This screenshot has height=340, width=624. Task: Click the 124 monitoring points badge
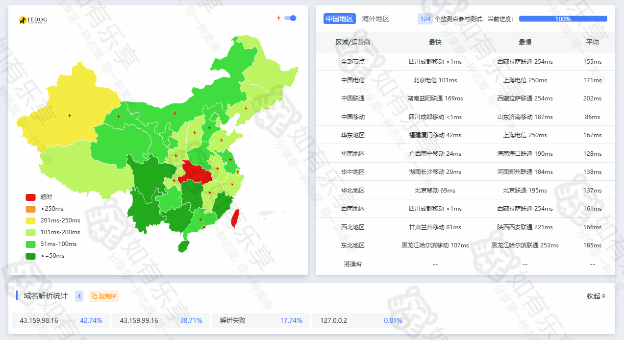click(425, 19)
